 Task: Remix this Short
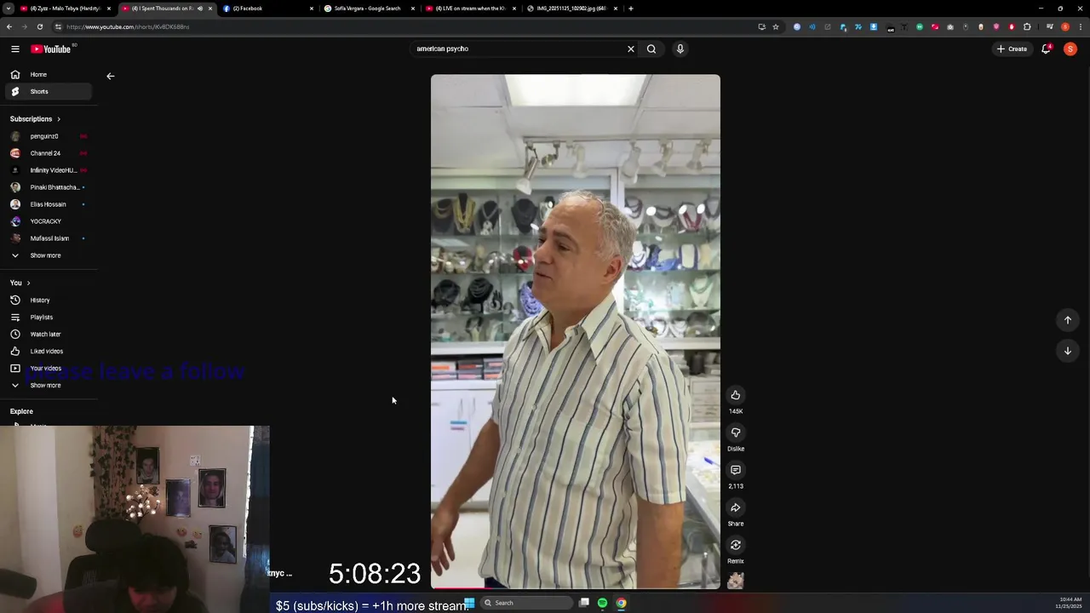tap(736, 545)
